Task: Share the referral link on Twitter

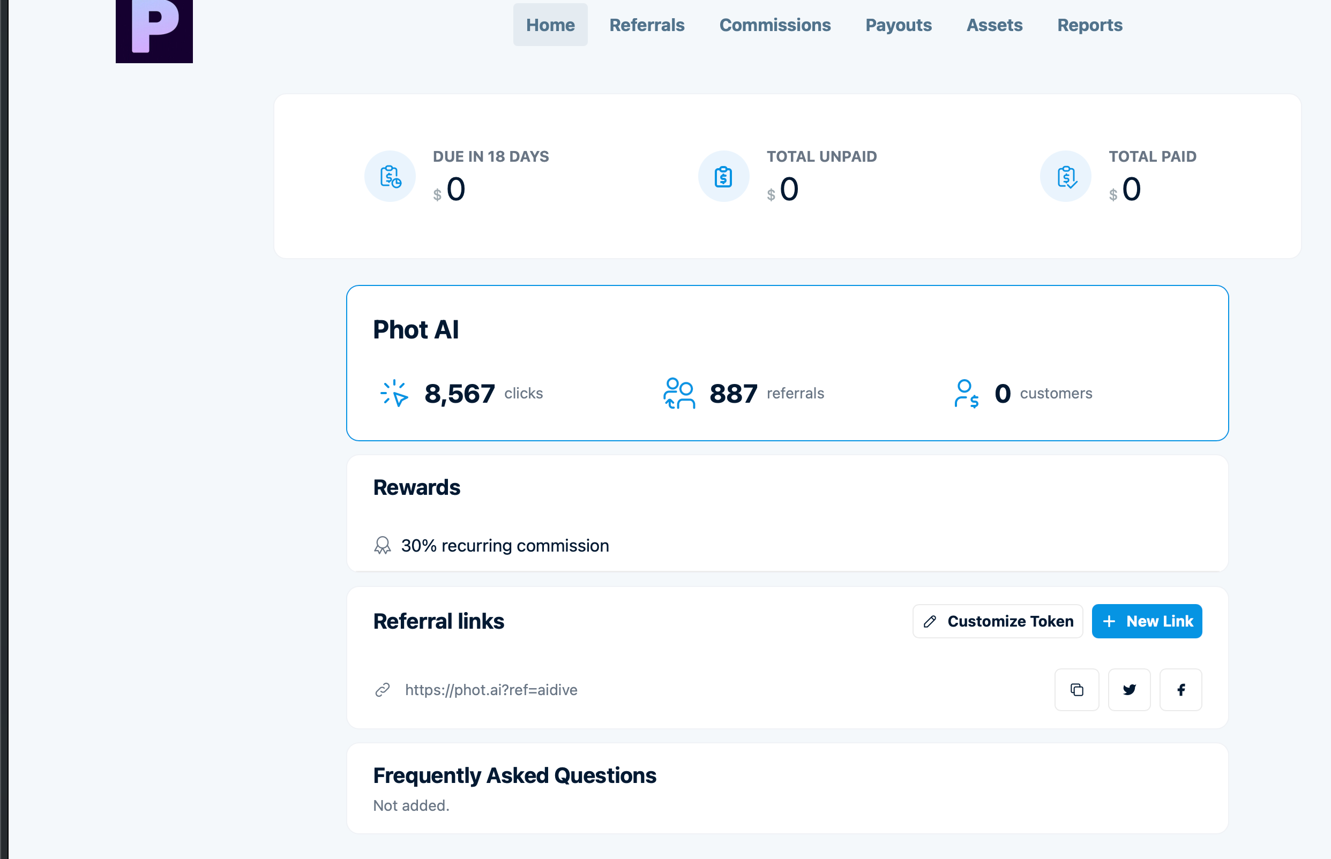Action: (1130, 690)
